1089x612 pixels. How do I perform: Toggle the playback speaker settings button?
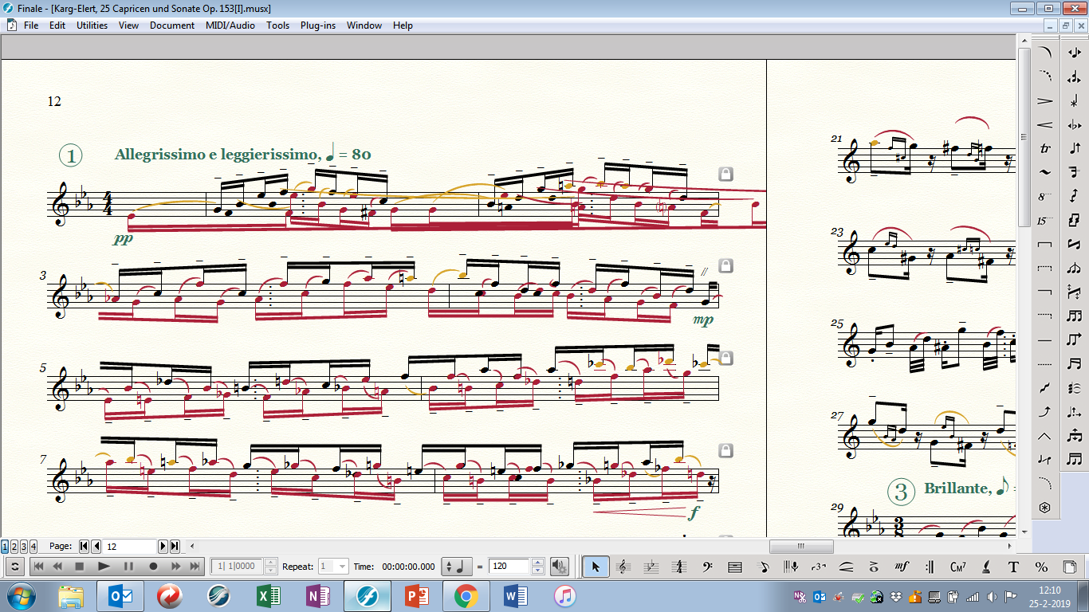pyautogui.click(x=560, y=567)
